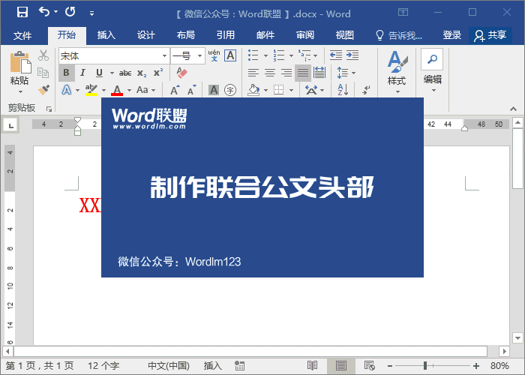Collapse the ribbon with the chevron
This screenshot has width=525, height=375.
tap(513, 109)
